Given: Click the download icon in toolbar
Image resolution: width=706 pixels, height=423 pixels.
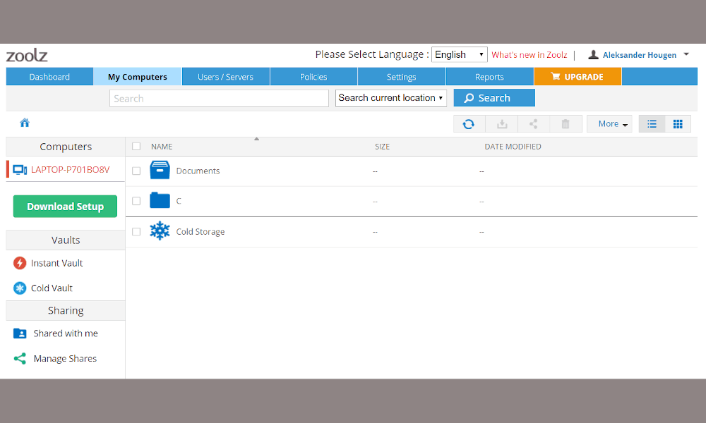Looking at the screenshot, I should tap(502, 124).
